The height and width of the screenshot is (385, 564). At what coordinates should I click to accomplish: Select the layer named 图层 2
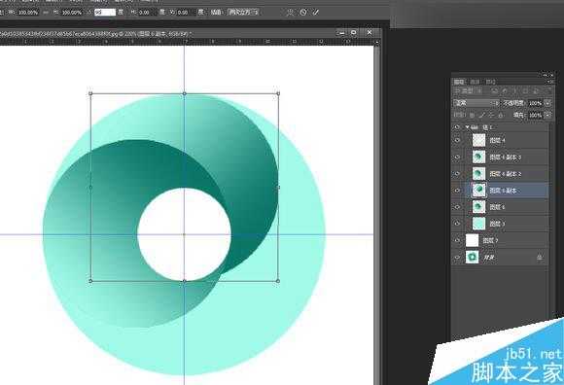pos(490,240)
